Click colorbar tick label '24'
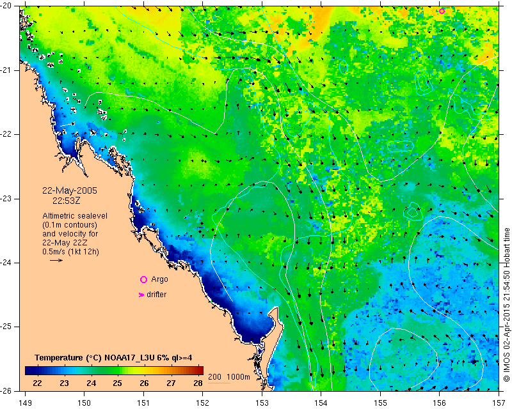The height and width of the screenshot is (409, 512). pos(91,383)
